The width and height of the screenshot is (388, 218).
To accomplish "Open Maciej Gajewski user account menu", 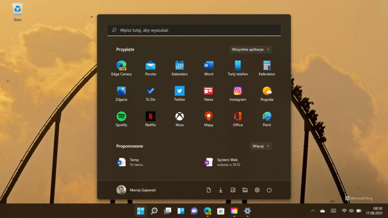I will [136, 190].
